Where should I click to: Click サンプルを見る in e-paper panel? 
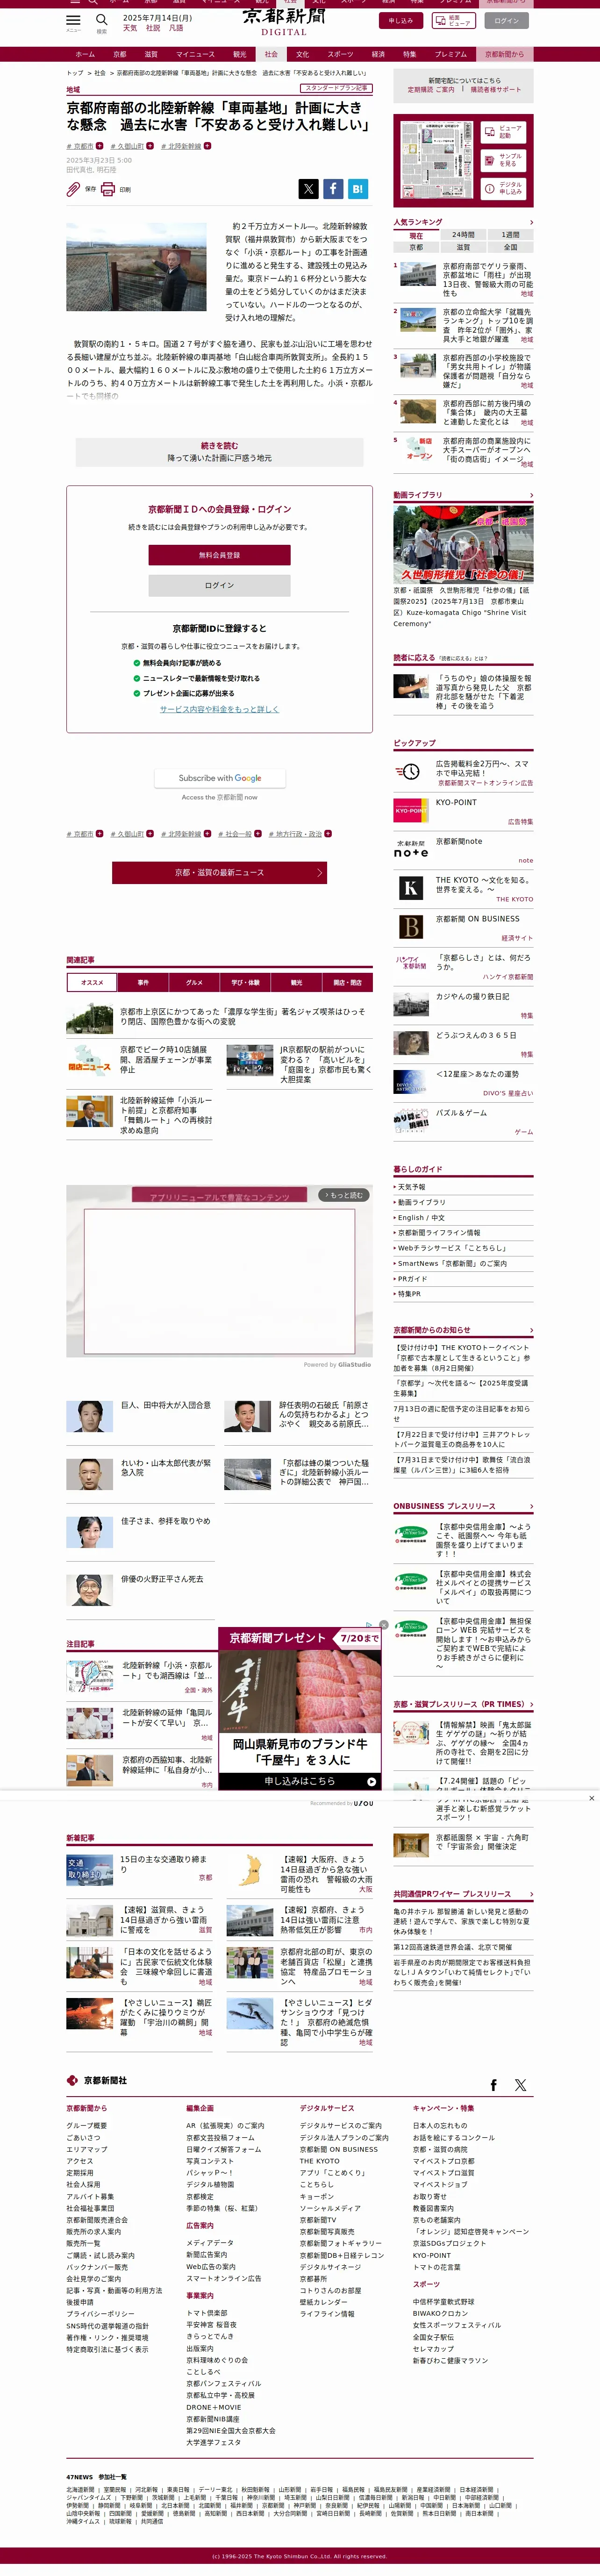[503, 160]
